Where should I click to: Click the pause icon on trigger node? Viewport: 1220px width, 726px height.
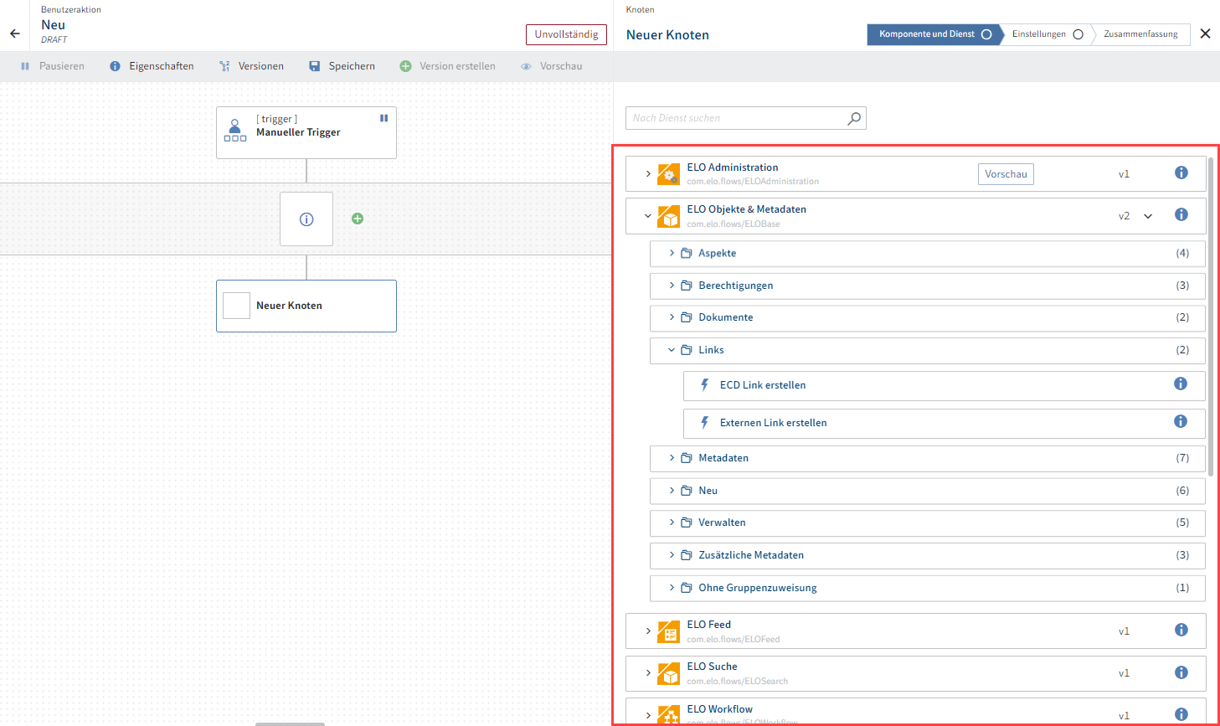(384, 118)
